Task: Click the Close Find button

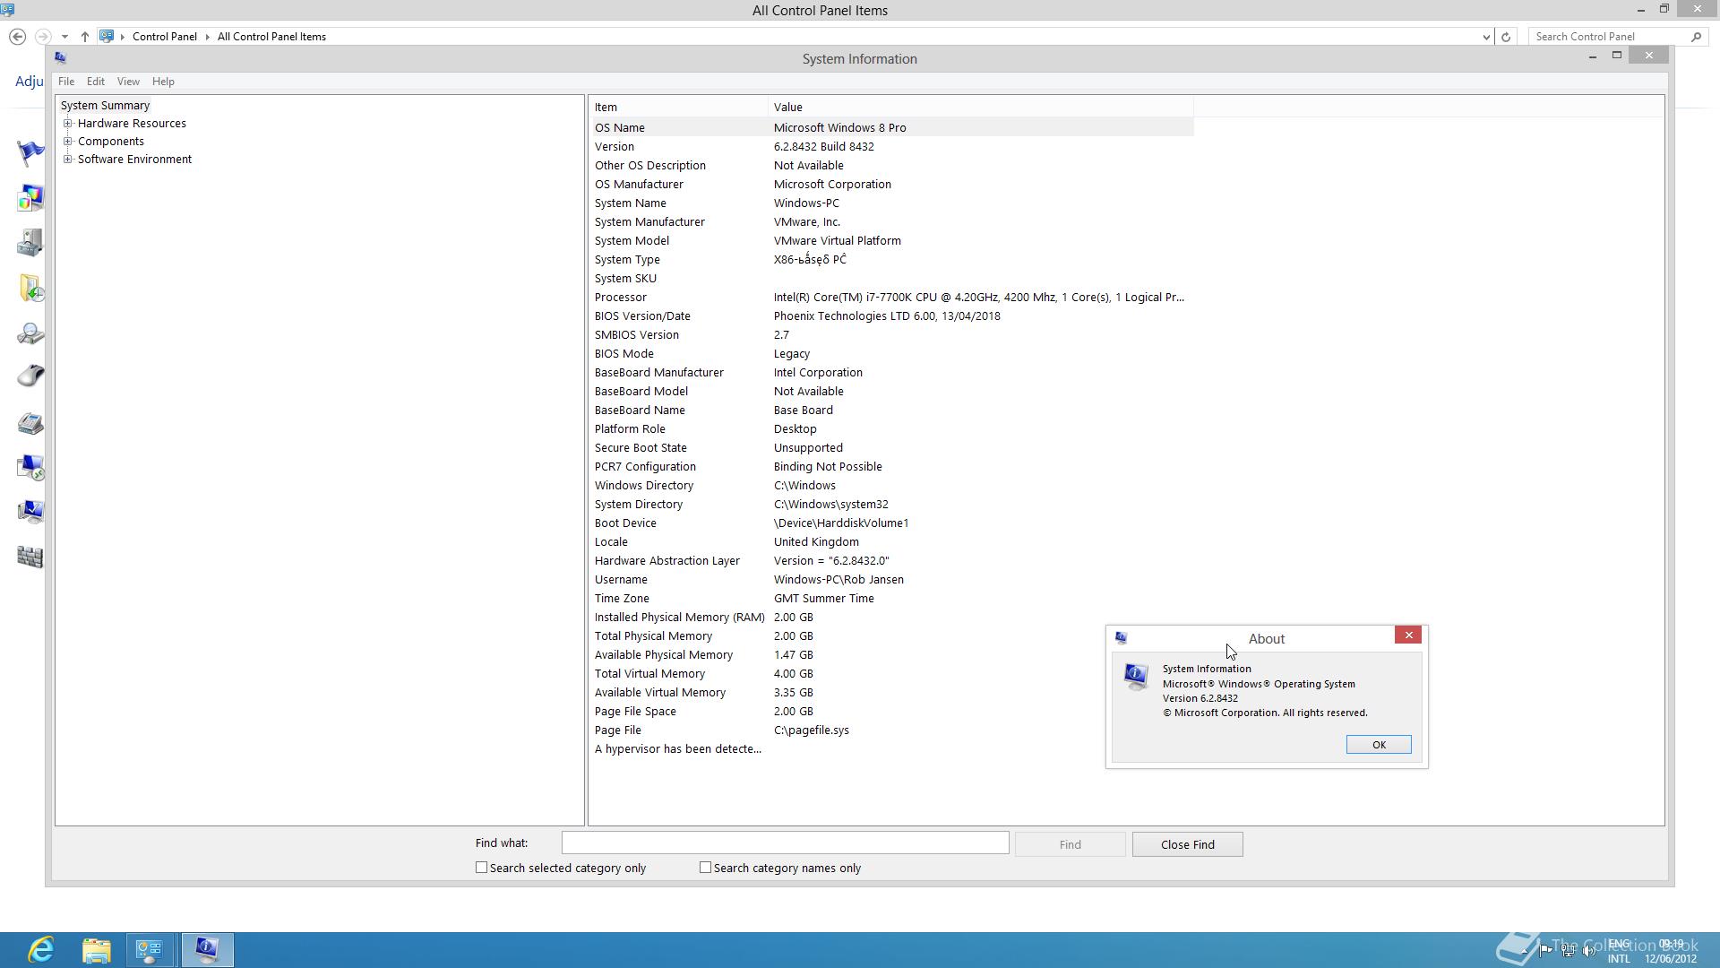Action: coord(1187,844)
